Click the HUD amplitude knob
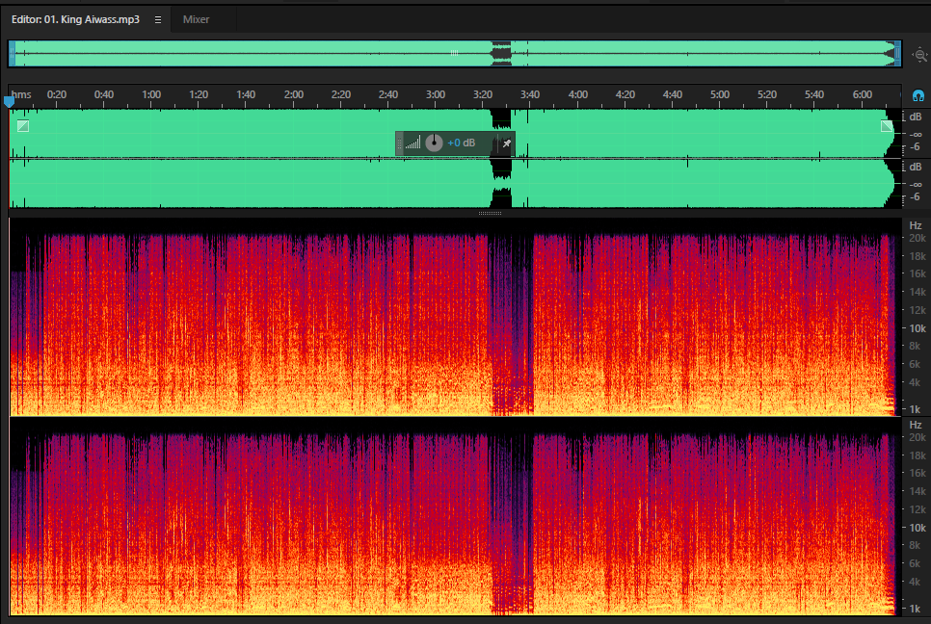This screenshot has width=931, height=624. tap(434, 143)
